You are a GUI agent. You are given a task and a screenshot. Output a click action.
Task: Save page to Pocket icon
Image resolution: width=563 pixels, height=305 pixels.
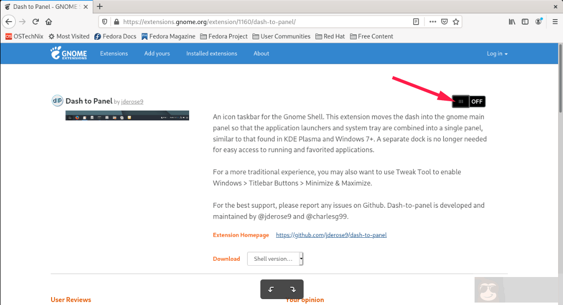445,22
